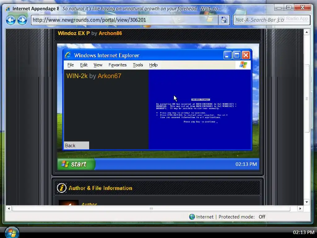Go forward with the blue forward arrow
Screen dimensions: 317x238
pos(22,20)
